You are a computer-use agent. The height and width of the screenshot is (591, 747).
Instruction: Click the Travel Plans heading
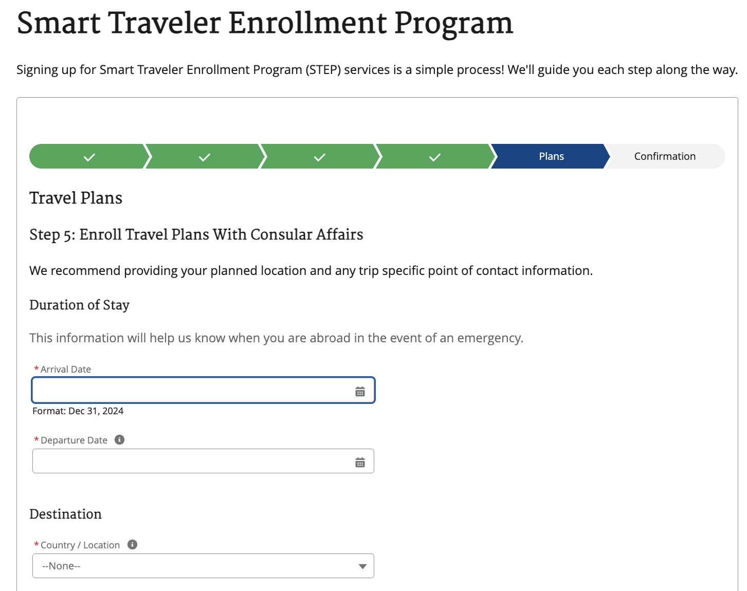pyautogui.click(x=76, y=198)
